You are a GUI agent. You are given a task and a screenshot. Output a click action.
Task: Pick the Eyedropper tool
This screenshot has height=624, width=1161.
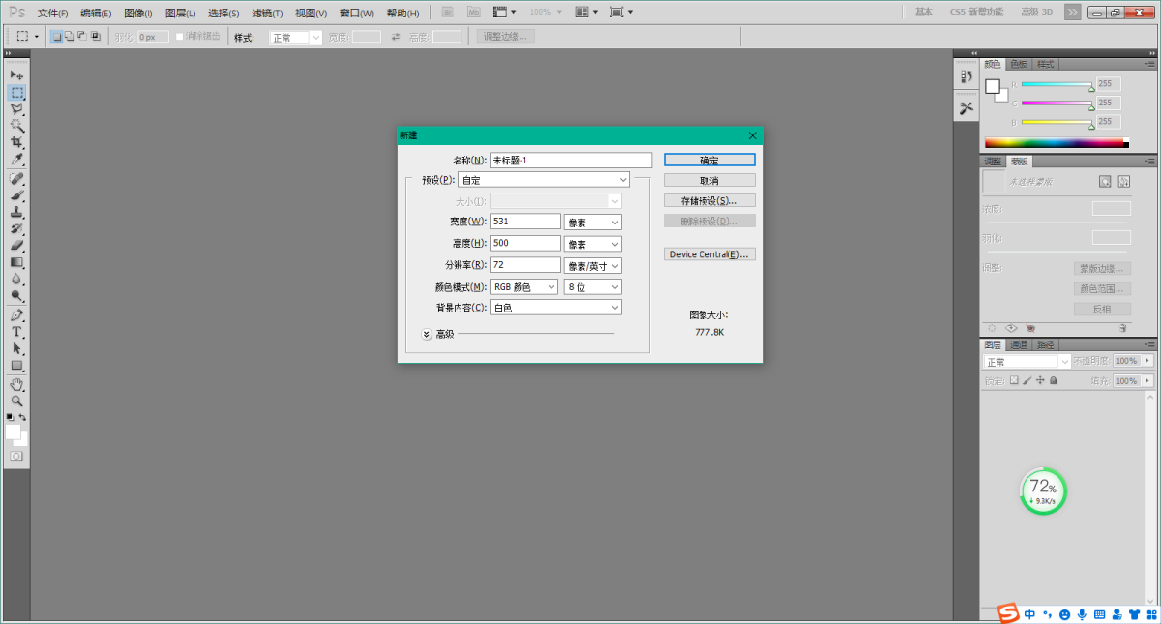17,159
